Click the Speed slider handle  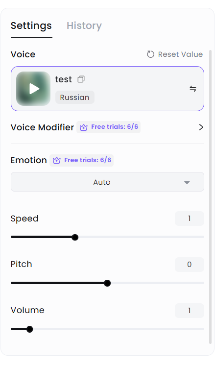click(75, 237)
